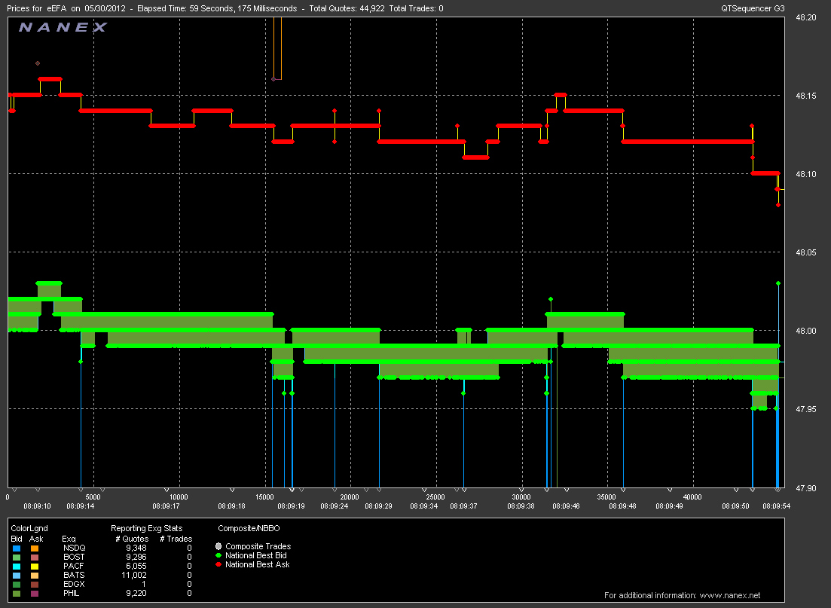Pick the BOST bid color swatch
Viewport: 831px width, 608px height.
click(17, 557)
